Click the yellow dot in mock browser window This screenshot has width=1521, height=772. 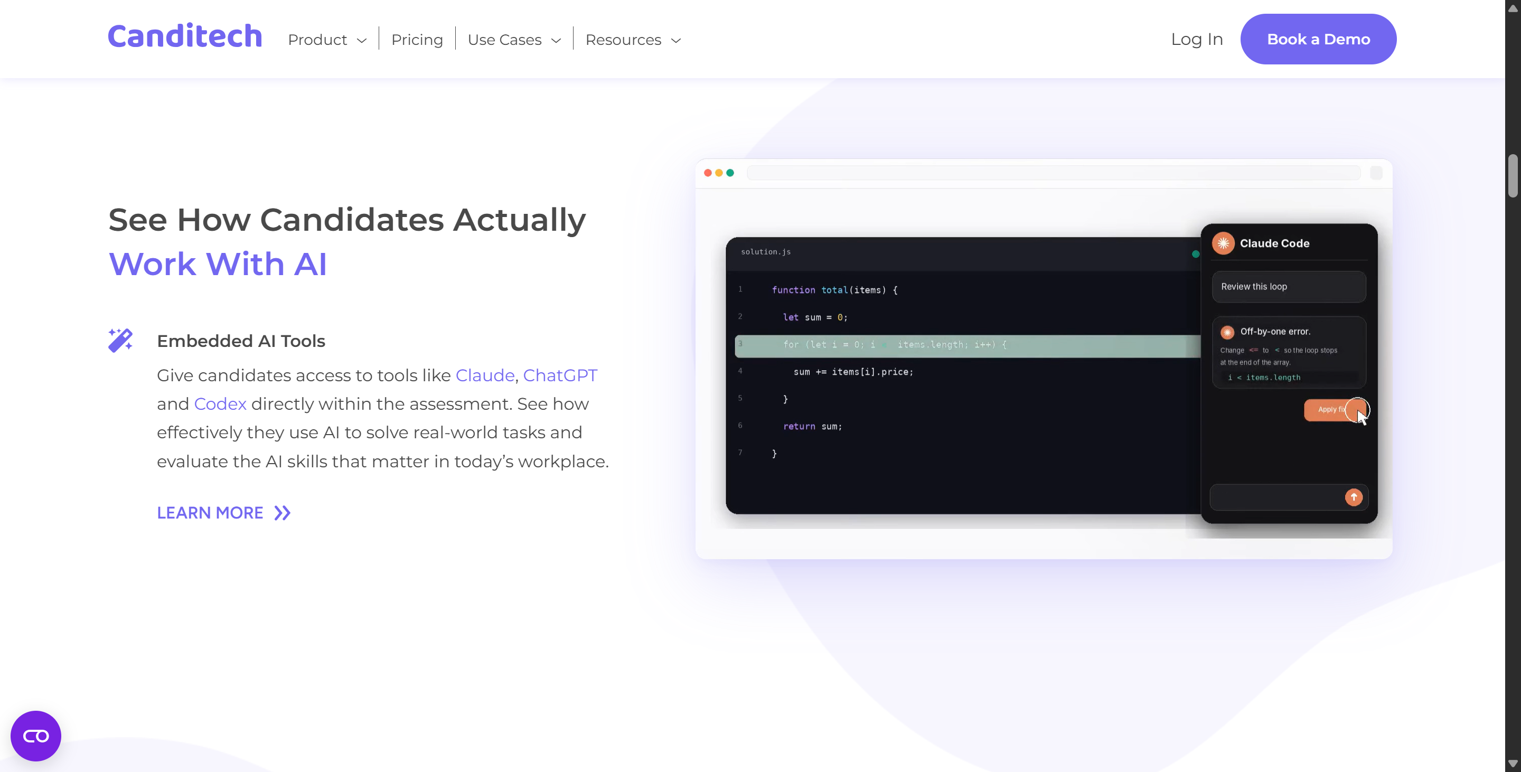[x=719, y=173]
